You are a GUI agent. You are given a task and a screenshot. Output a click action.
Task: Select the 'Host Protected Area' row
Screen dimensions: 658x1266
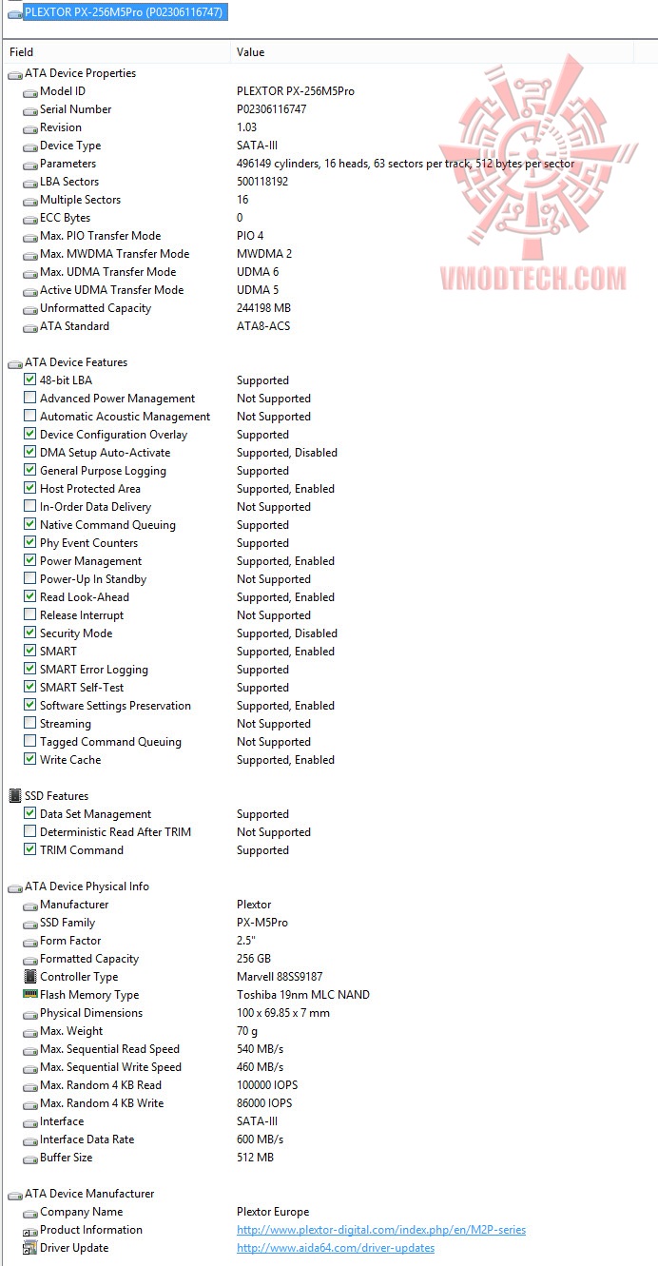coord(329,489)
